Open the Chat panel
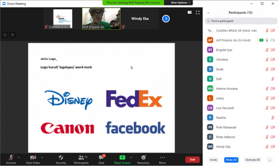Viewport: 279px width, 166px height. click(101, 159)
